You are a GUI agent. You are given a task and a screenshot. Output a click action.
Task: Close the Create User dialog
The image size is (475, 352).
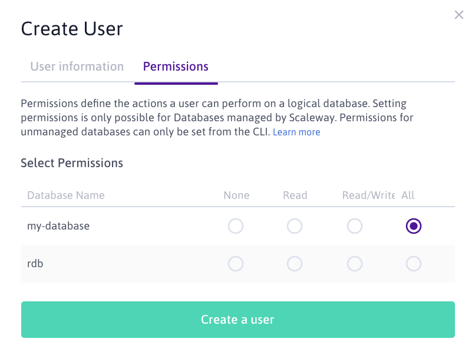point(459,15)
